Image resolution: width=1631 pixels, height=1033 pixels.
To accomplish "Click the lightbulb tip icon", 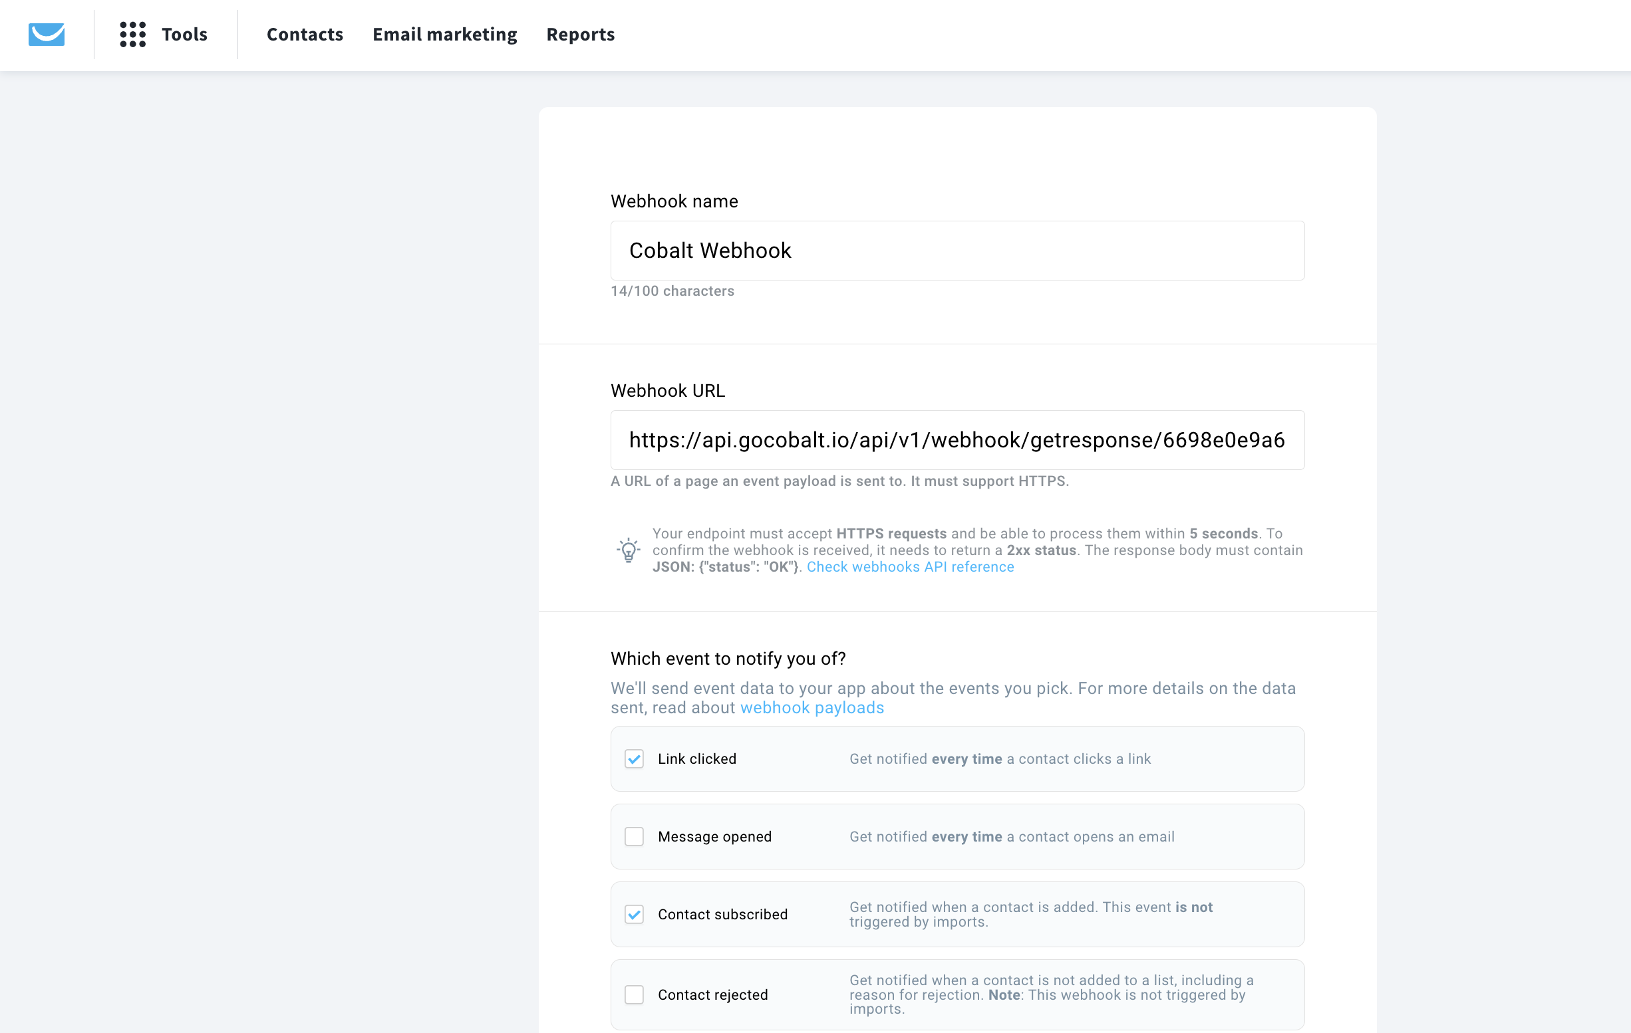I will (629, 550).
